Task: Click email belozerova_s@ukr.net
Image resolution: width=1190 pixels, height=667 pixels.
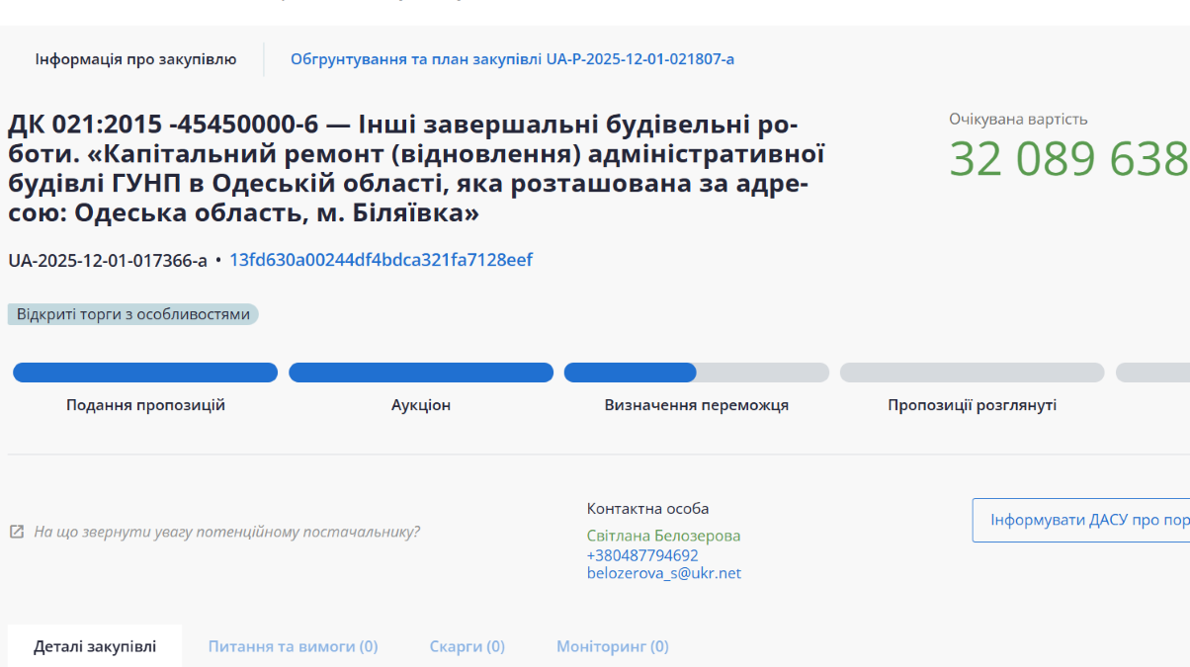Action: pyautogui.click(x=663, y=573)
